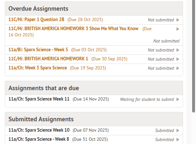This screenshot has height=144, width=196.
Task: Open 11a/Ch: Sparx Science Week 11 assignment
Action: 39,99
